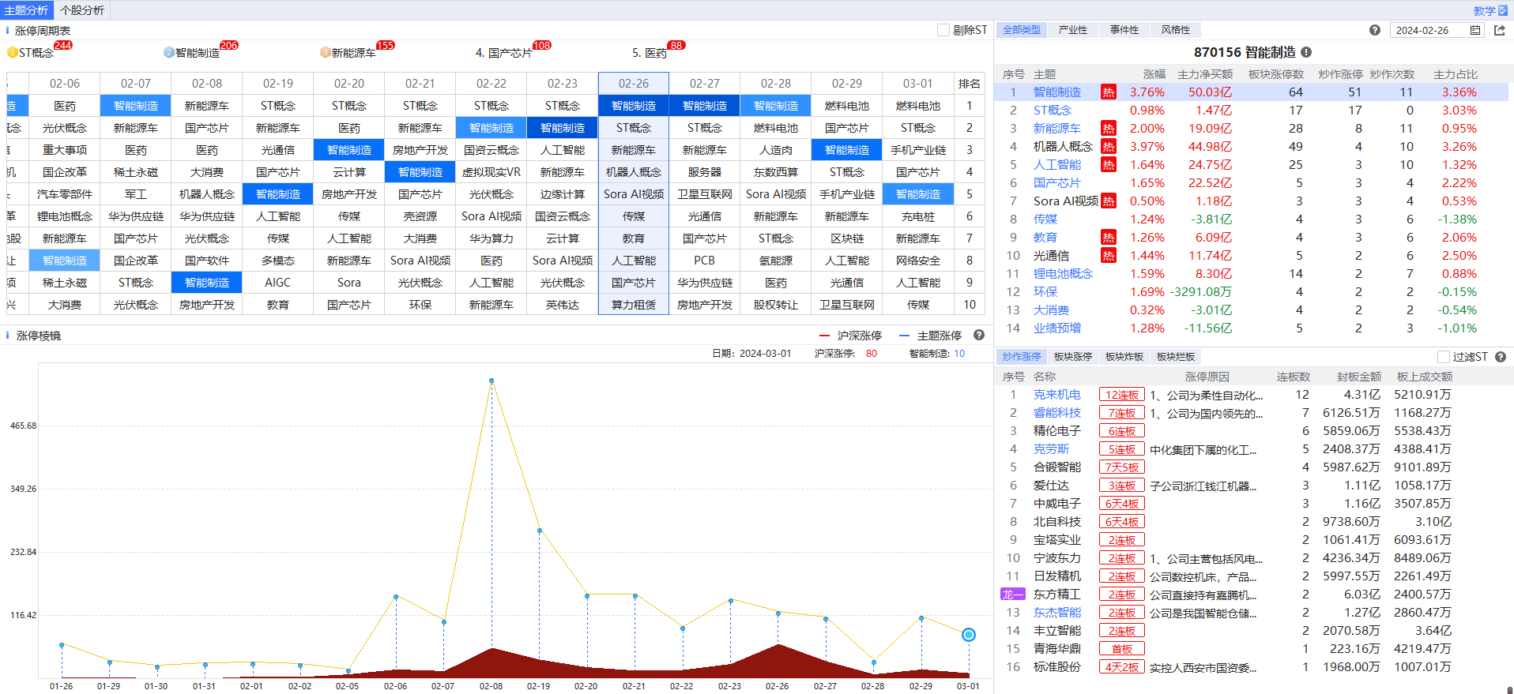Switch to the 个股分析 tab
1514x694 pixels.
click(82, 10)
